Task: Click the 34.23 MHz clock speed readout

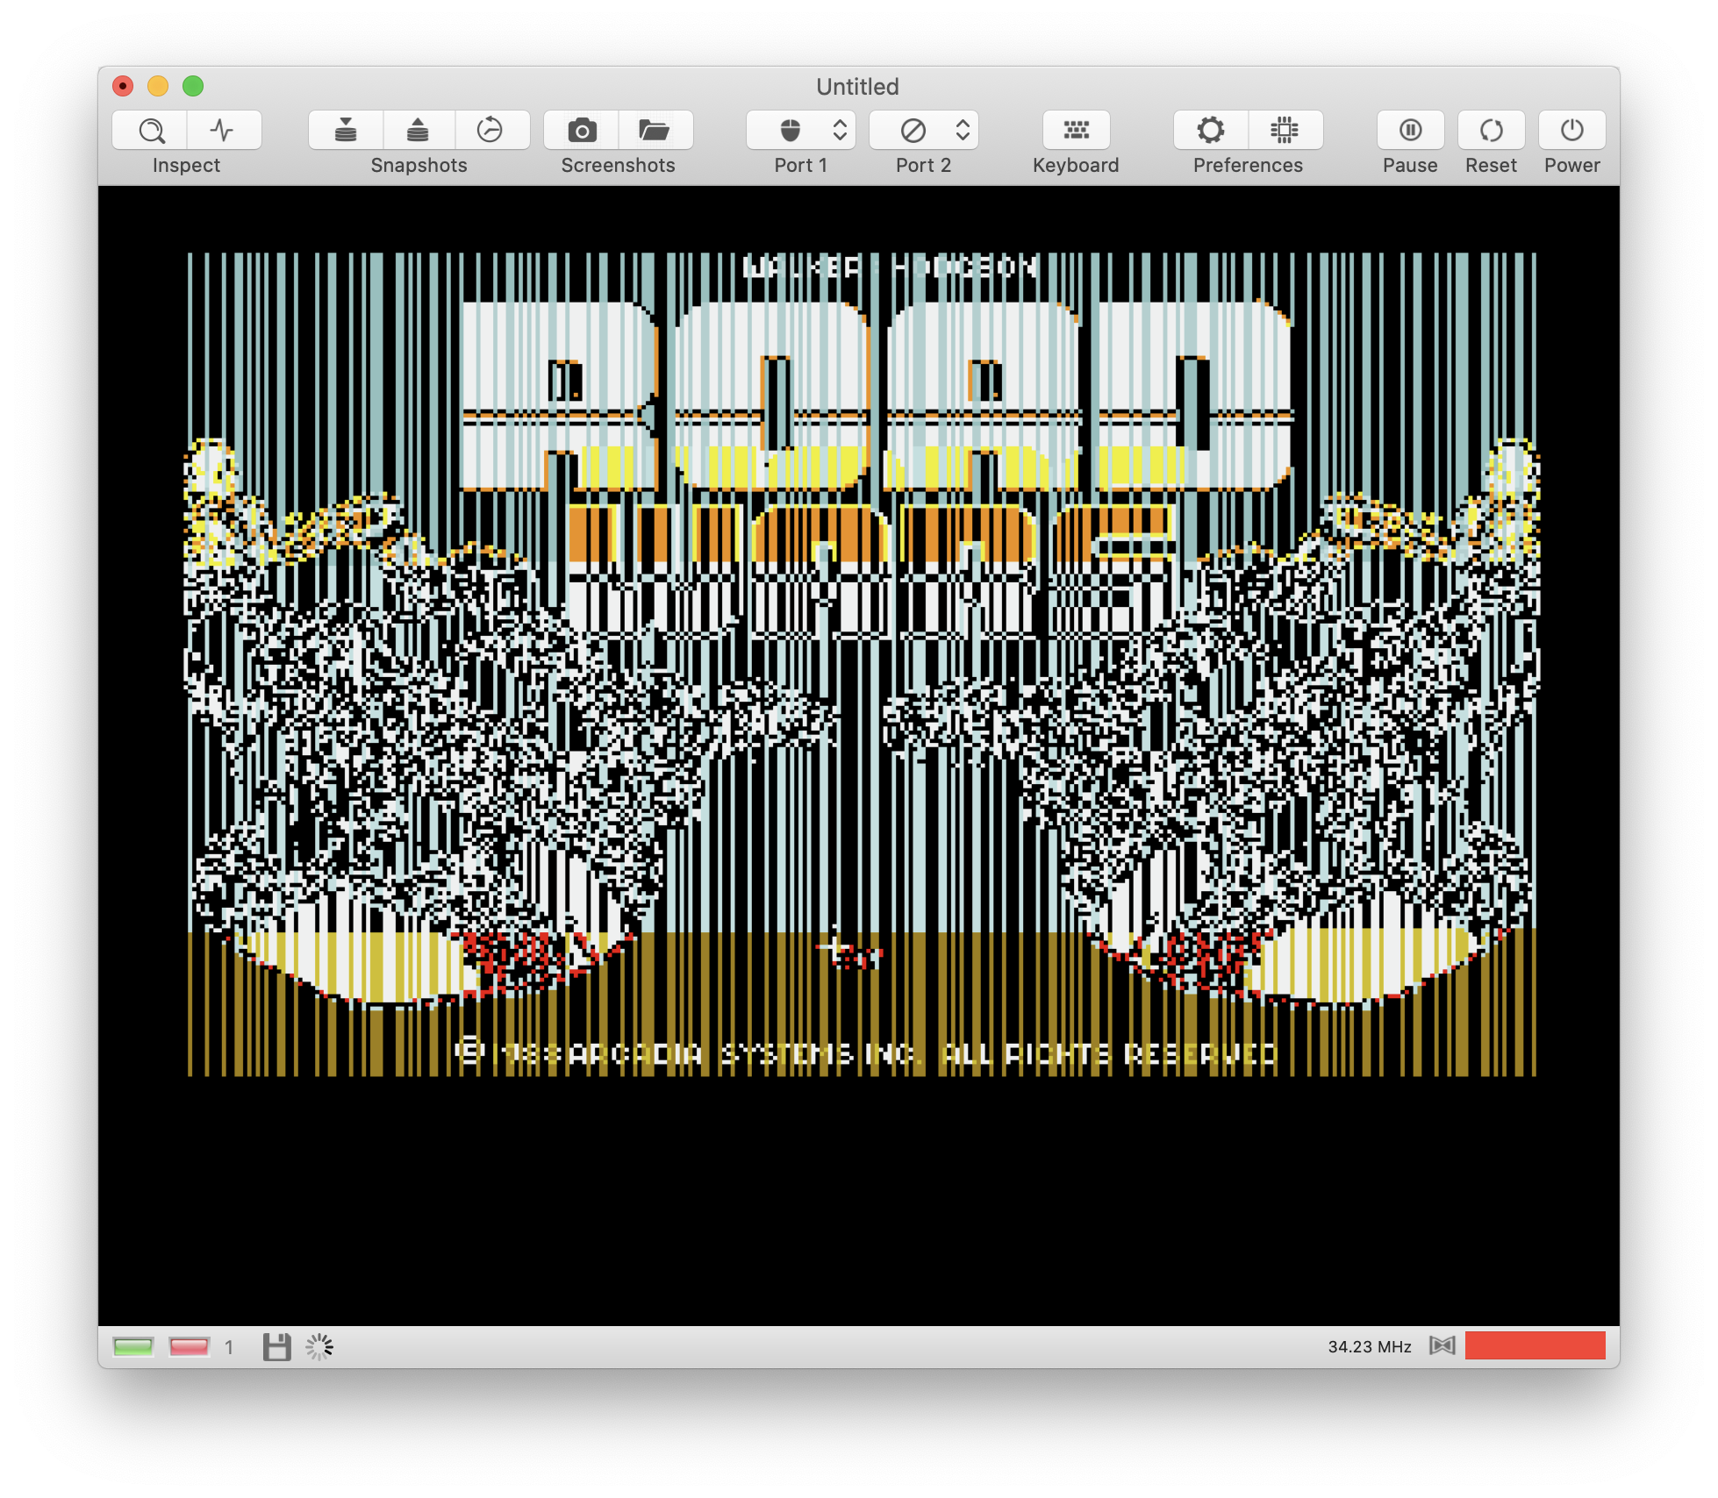Action: click(1369, 1347)
